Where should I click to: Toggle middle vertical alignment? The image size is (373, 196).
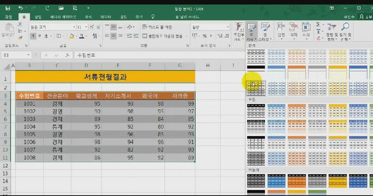(x=113, y=27)
